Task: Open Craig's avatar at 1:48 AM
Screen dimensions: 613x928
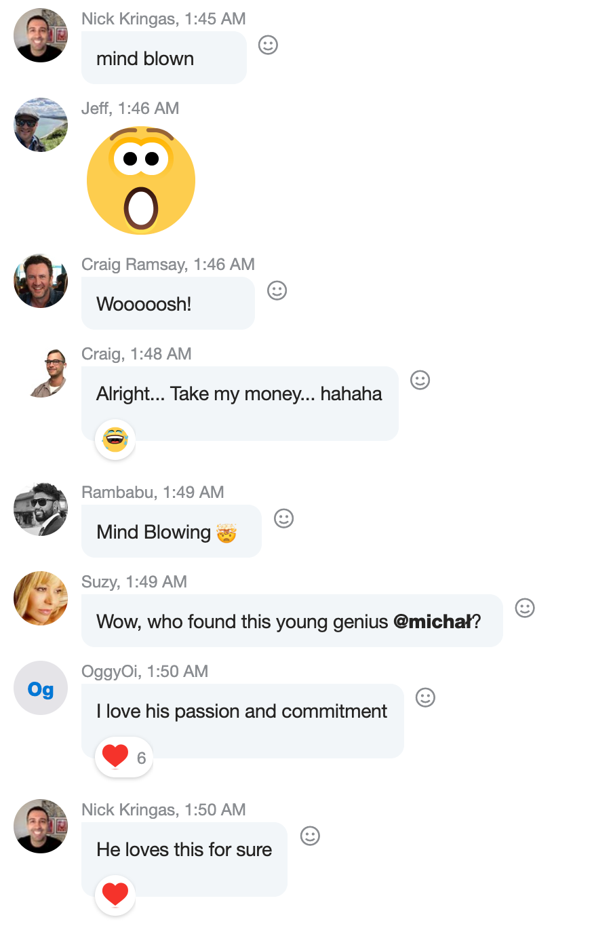Action: pyautogui.click(x=47, y=372)
